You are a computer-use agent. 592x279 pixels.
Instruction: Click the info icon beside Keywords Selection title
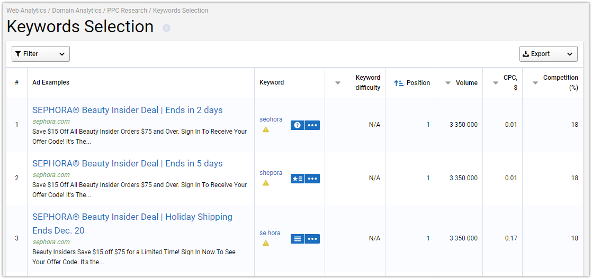[166, 28]
